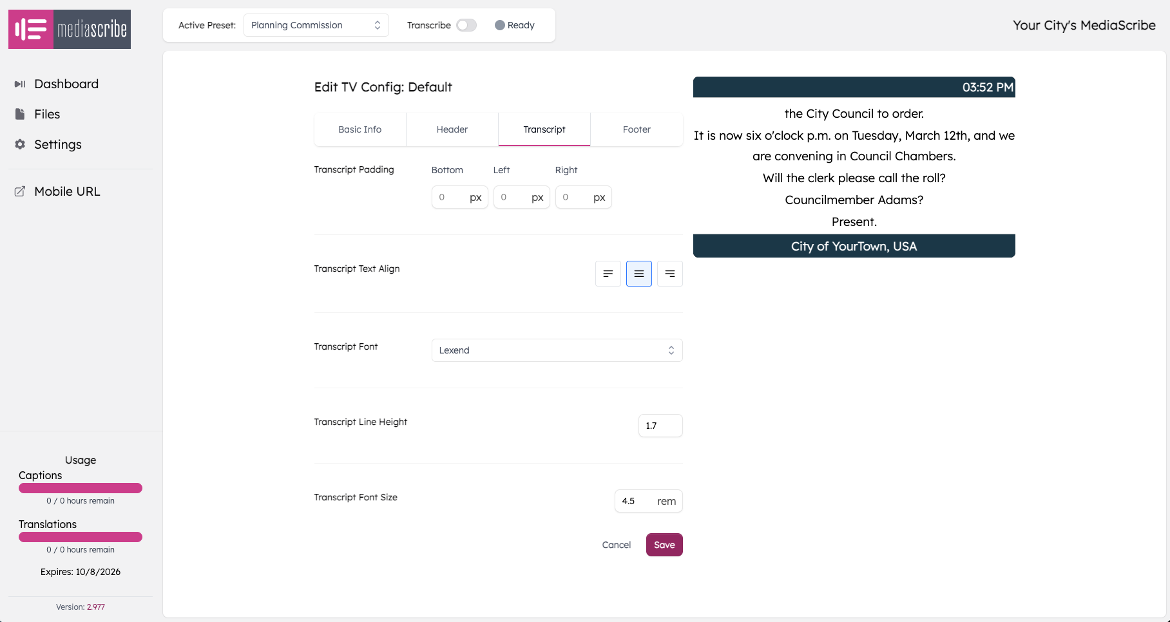The image size is (1170, 622).
Task: Enable the Transcribe switch
Action: [466, 25]
